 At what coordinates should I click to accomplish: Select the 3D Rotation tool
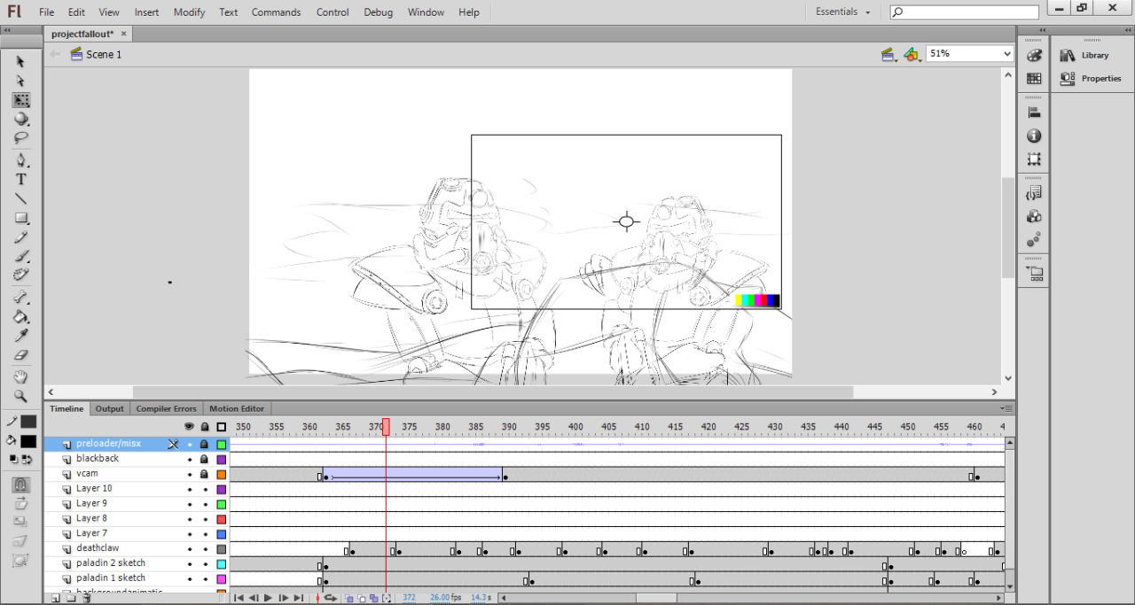click(21, 120)
